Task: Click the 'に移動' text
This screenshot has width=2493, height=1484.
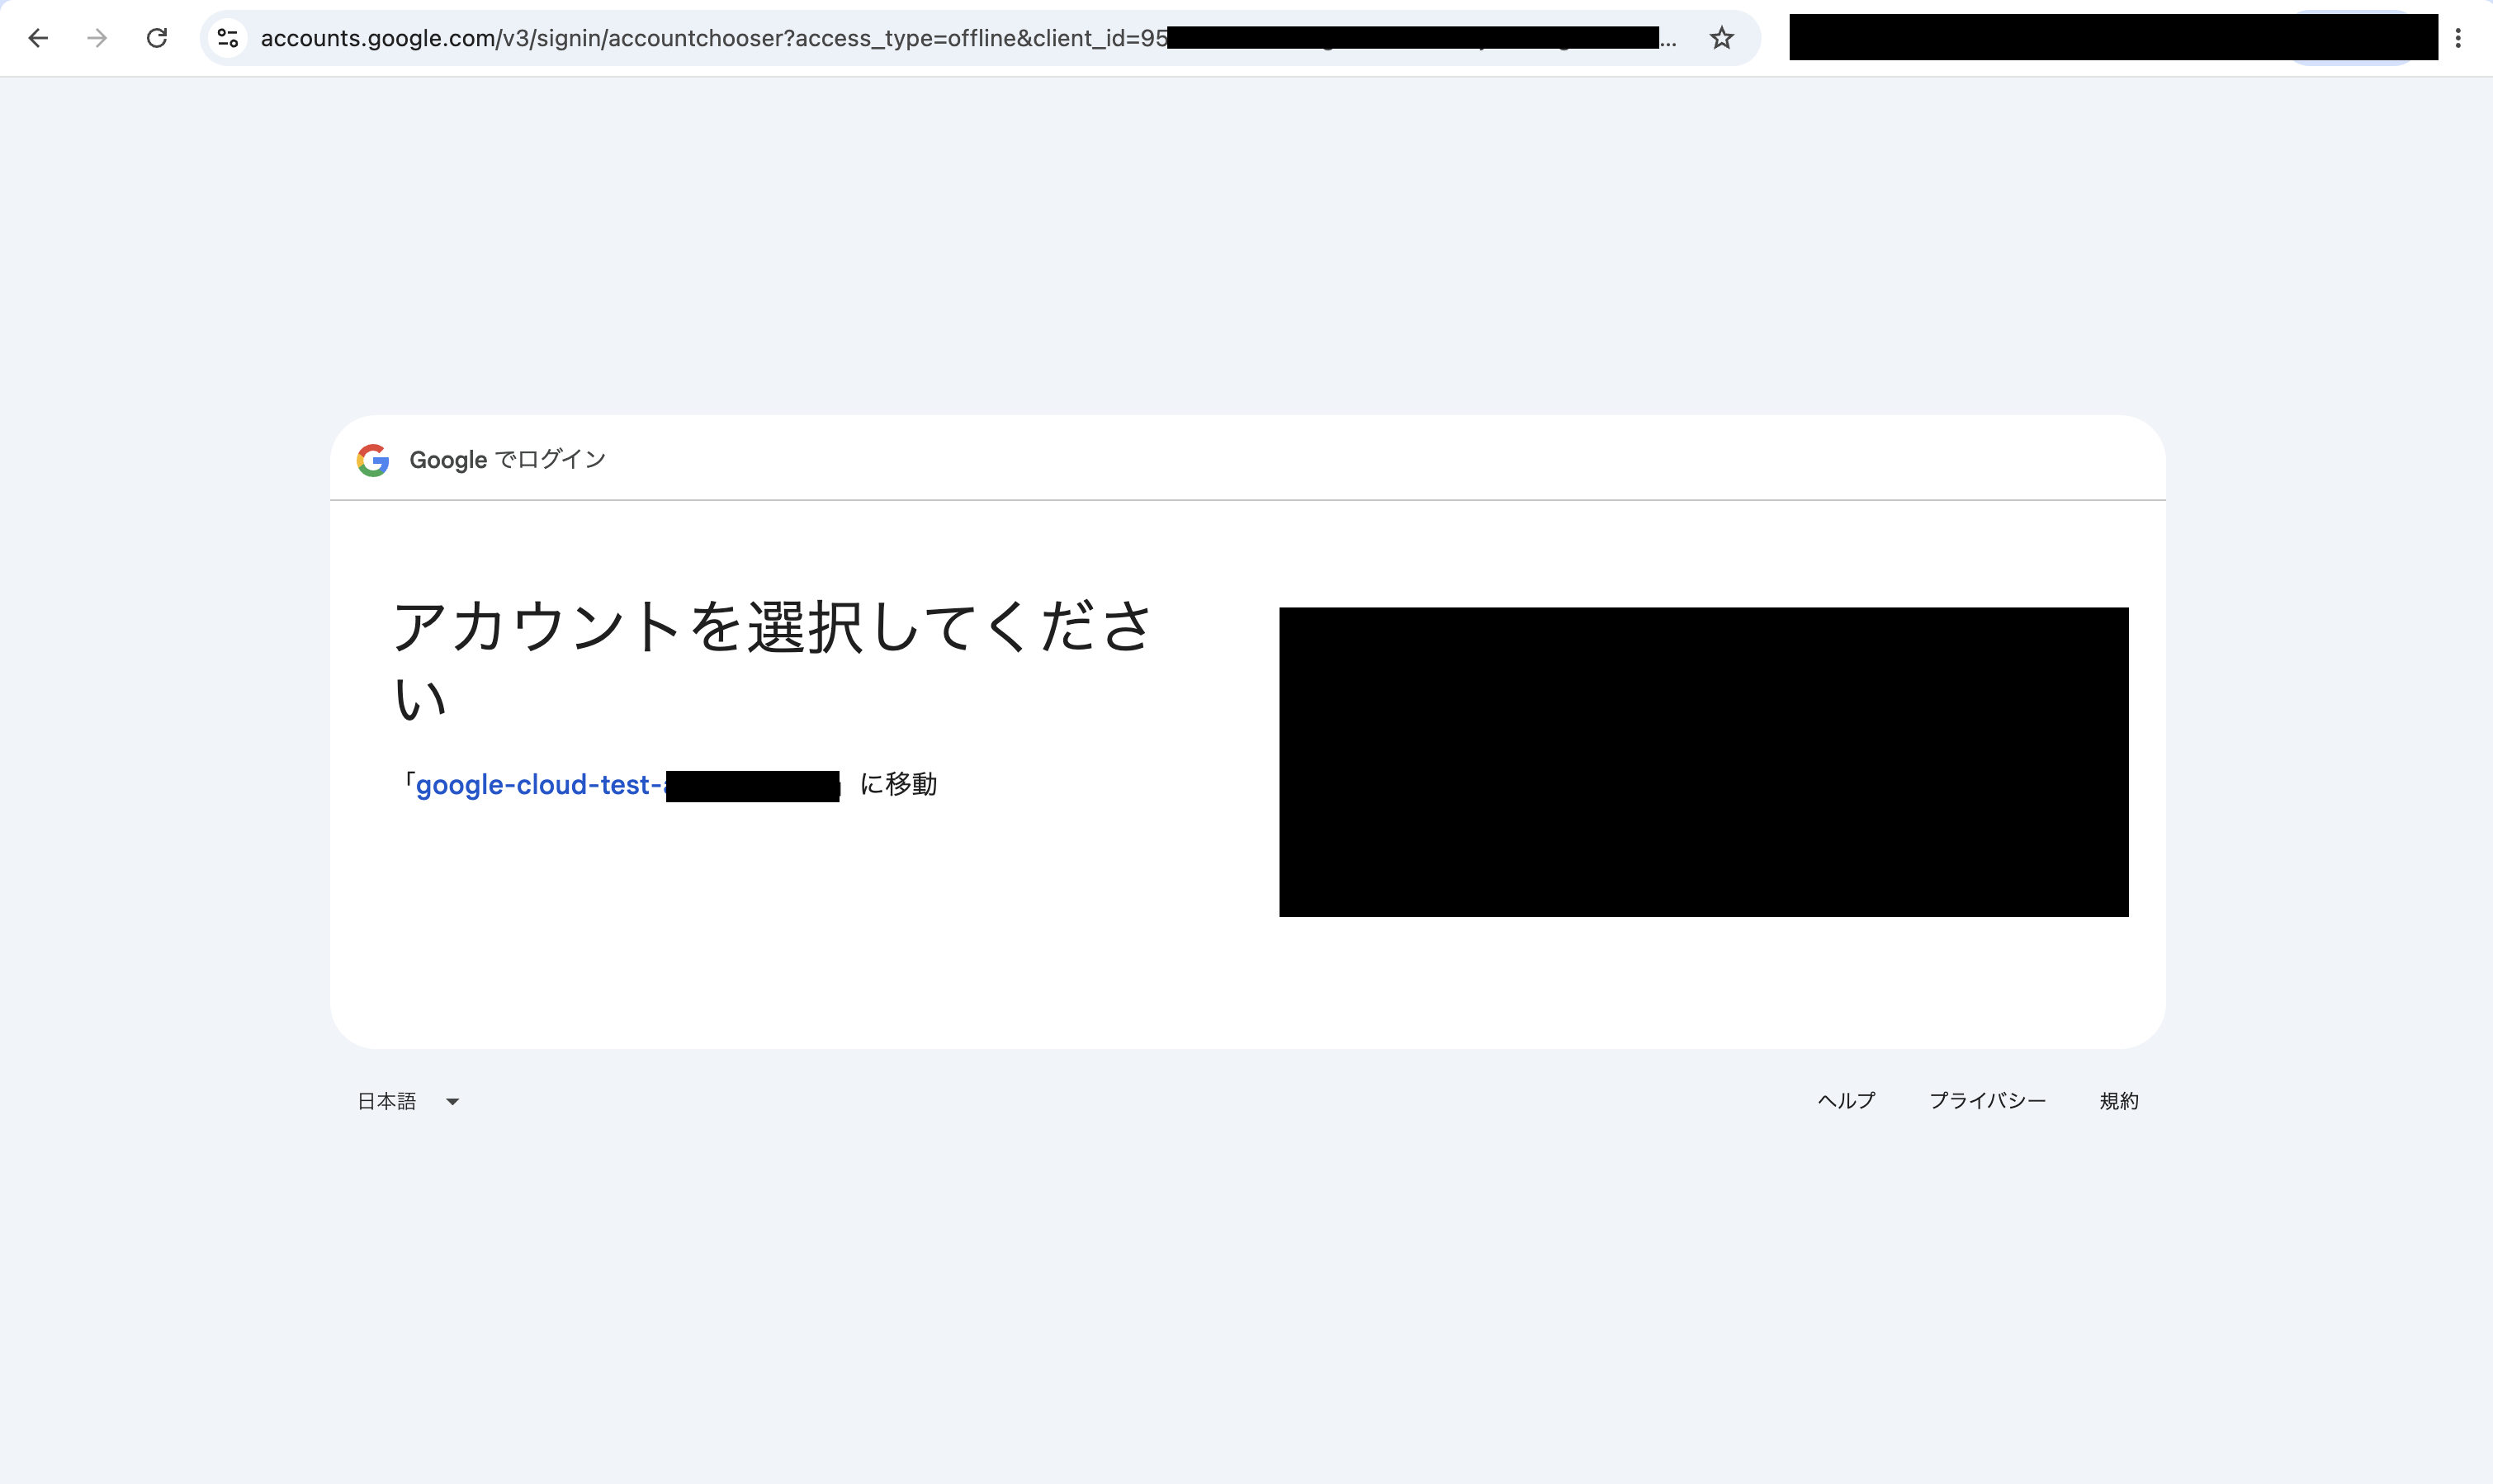Action: pos(898,784)
